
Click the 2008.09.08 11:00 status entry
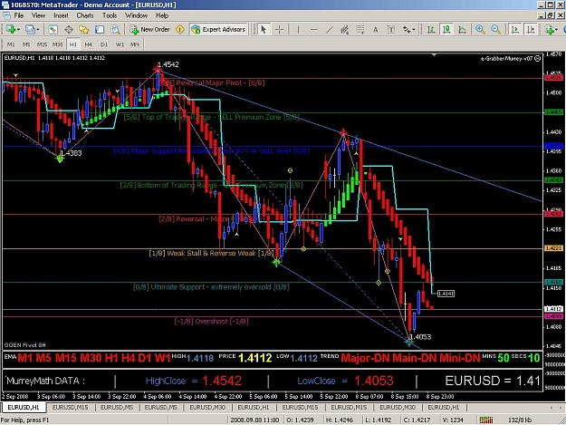254,420
